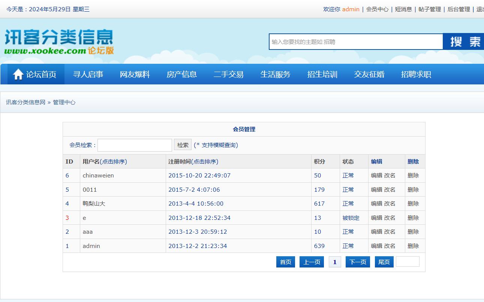Viewport: 484px width, 302px height.
Task: Click the blue 搜索 button
Action: (463, 42)
